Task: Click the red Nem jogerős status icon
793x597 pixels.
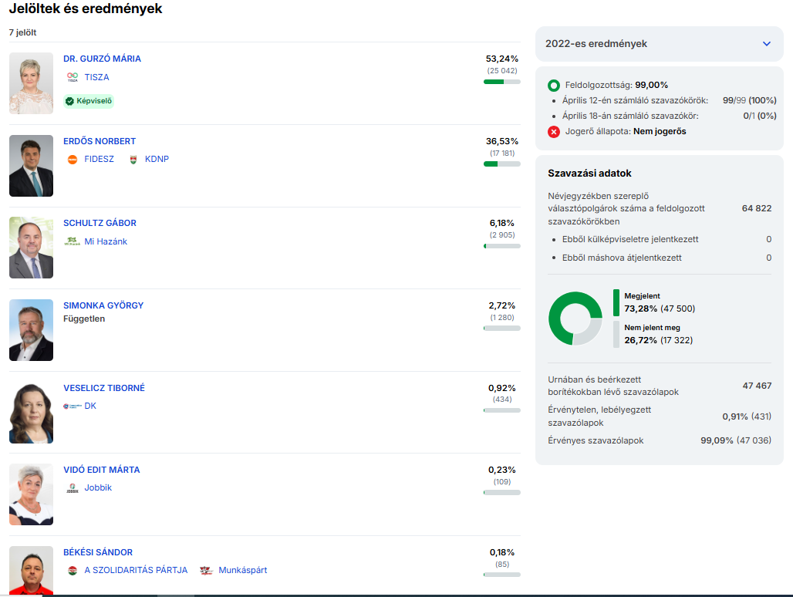Action: tap(554, 132)
